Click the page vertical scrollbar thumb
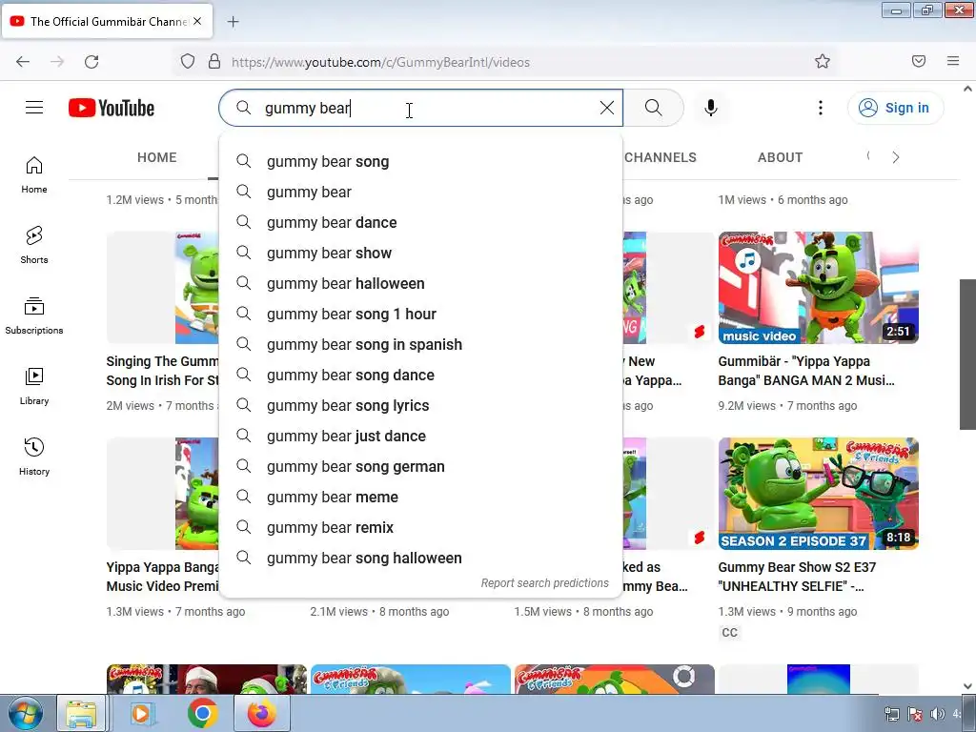Viewport: 976px width, 732px height. coord(967,354)
